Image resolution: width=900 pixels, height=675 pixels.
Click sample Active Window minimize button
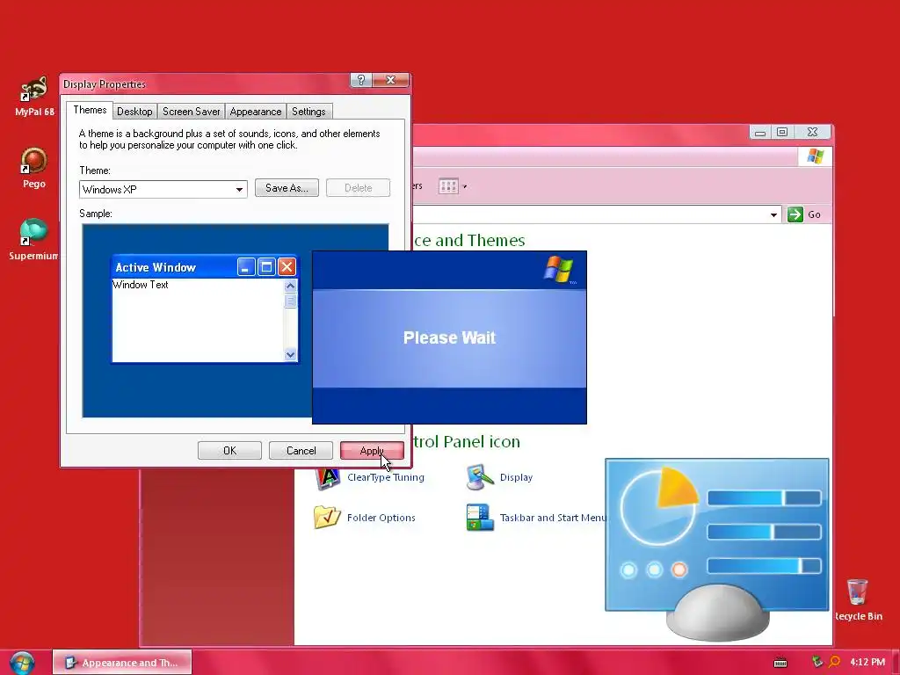point(246,266)
